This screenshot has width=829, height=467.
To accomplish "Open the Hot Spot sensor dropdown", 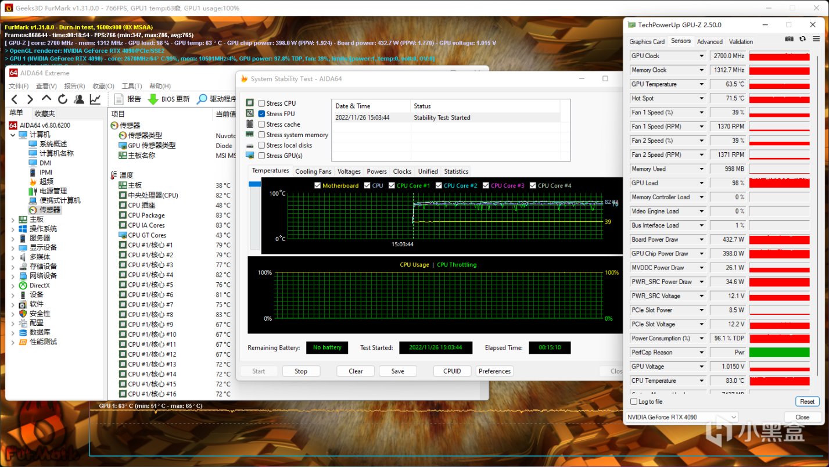I will [x=702, y=99].
